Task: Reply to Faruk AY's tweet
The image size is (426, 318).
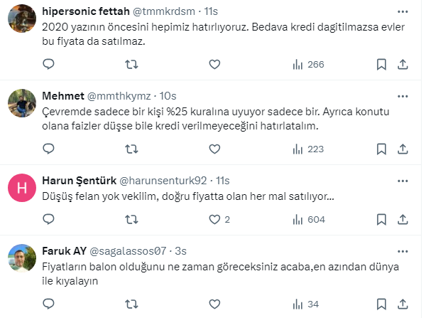Action: point(49,304)
